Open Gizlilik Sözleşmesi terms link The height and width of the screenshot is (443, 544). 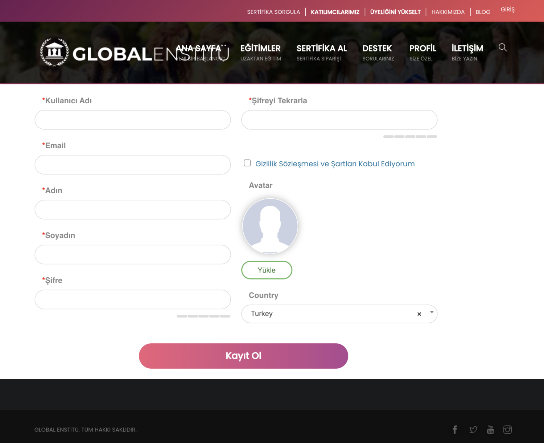click(335, 164)
